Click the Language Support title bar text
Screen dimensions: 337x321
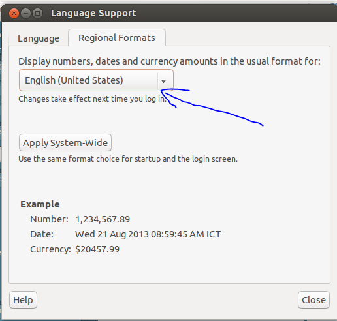click(x=93, y=13)
